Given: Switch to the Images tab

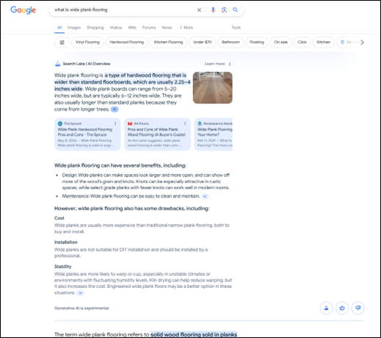Looking at the screenshot, I should tap(74, 28).
